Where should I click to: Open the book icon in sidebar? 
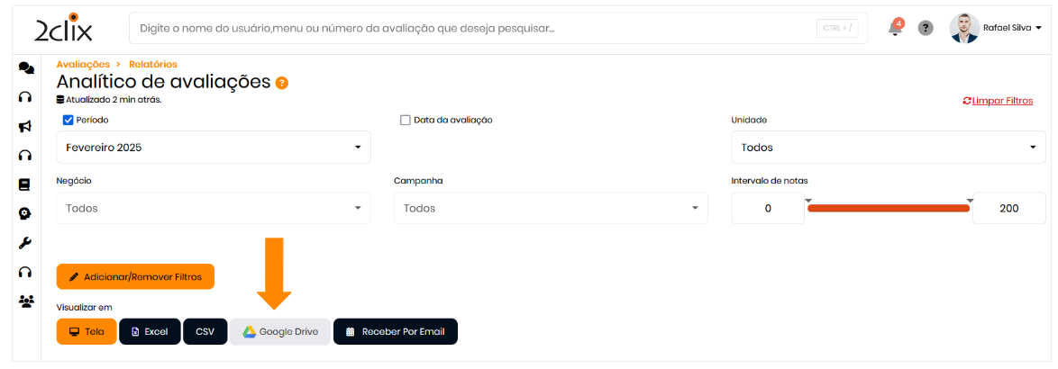[x=26, y=184]
